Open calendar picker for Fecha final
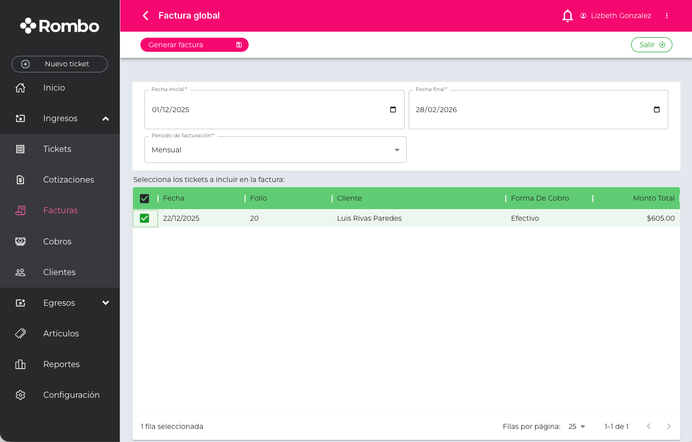The width and height of the screenshot is (692, 442). (656, 110)
